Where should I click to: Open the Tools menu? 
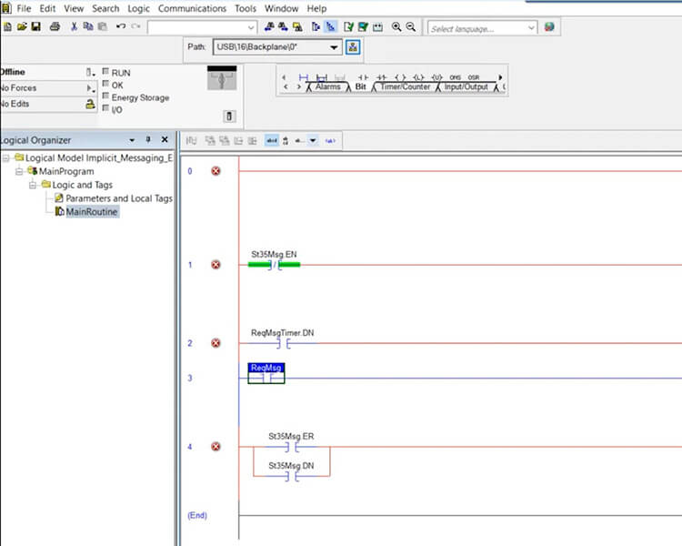pyautogui.click(x=246, y=8)
